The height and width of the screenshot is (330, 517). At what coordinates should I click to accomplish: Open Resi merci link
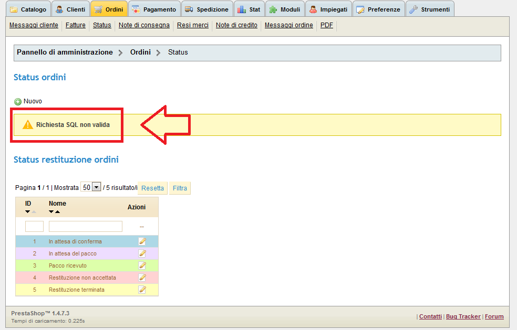coord(192,25)
